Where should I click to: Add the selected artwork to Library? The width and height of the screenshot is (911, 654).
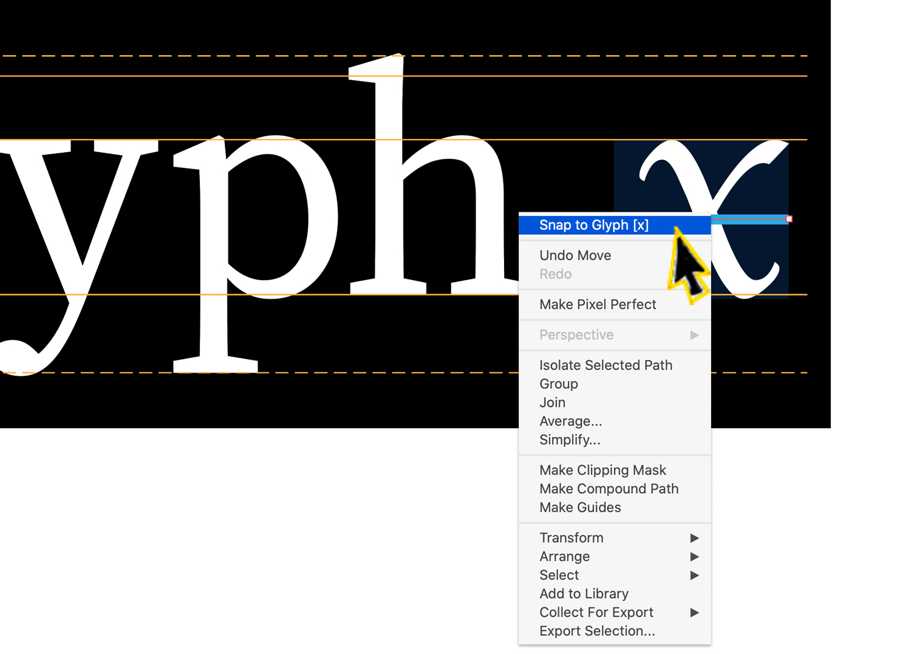tap(584, 594)
